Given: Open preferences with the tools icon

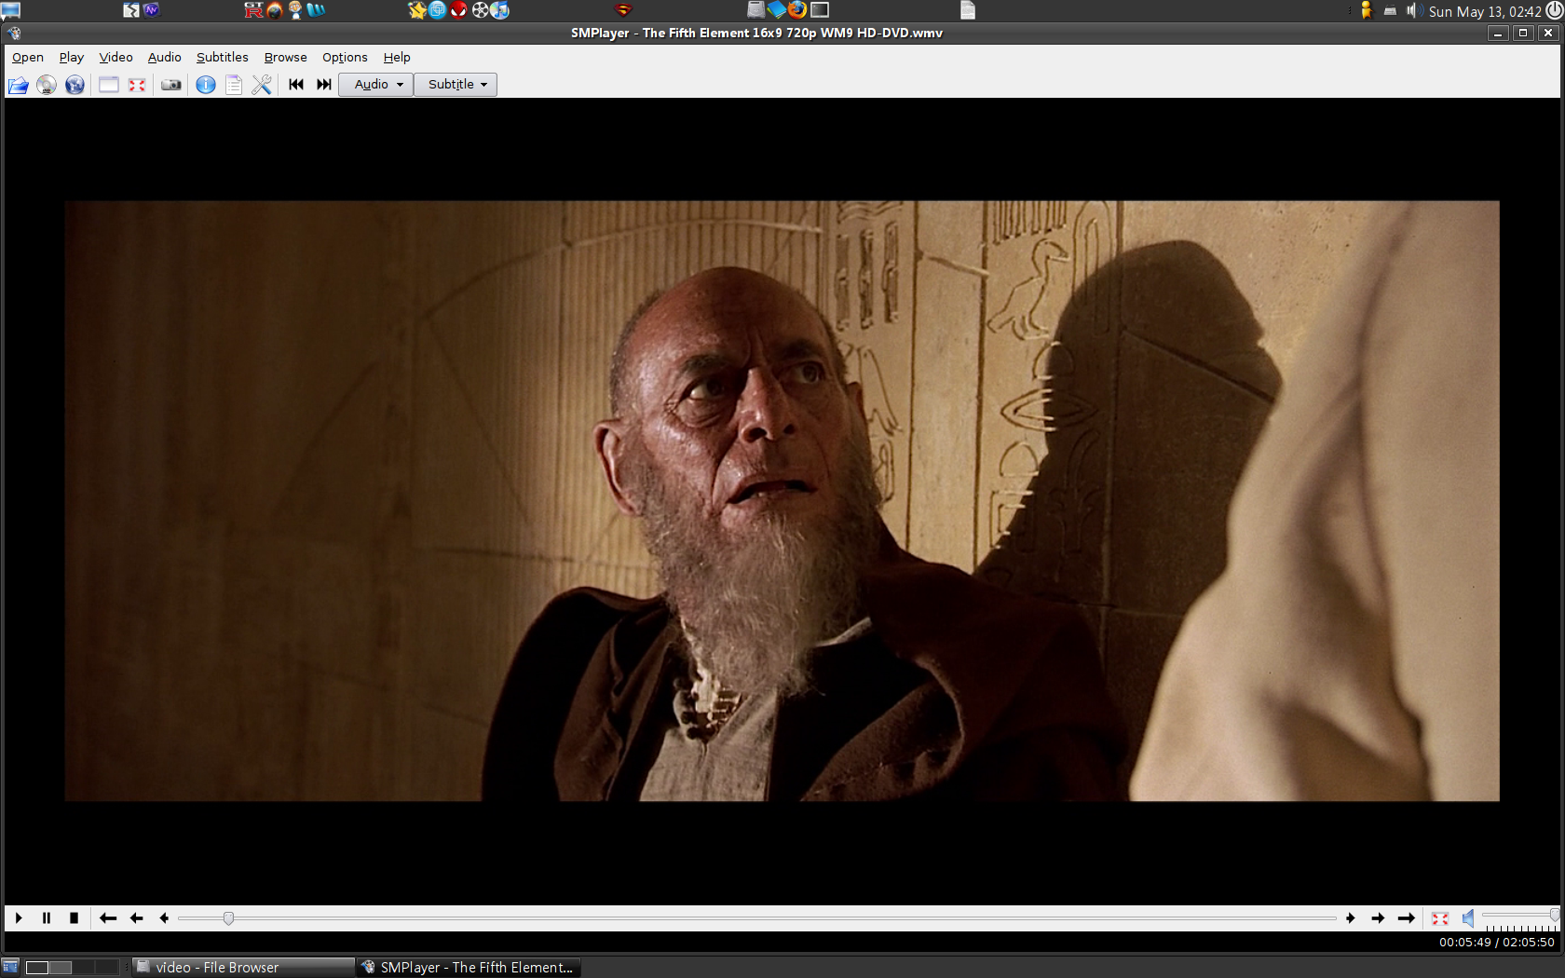Looking at the screenshot, I should 262,85.
